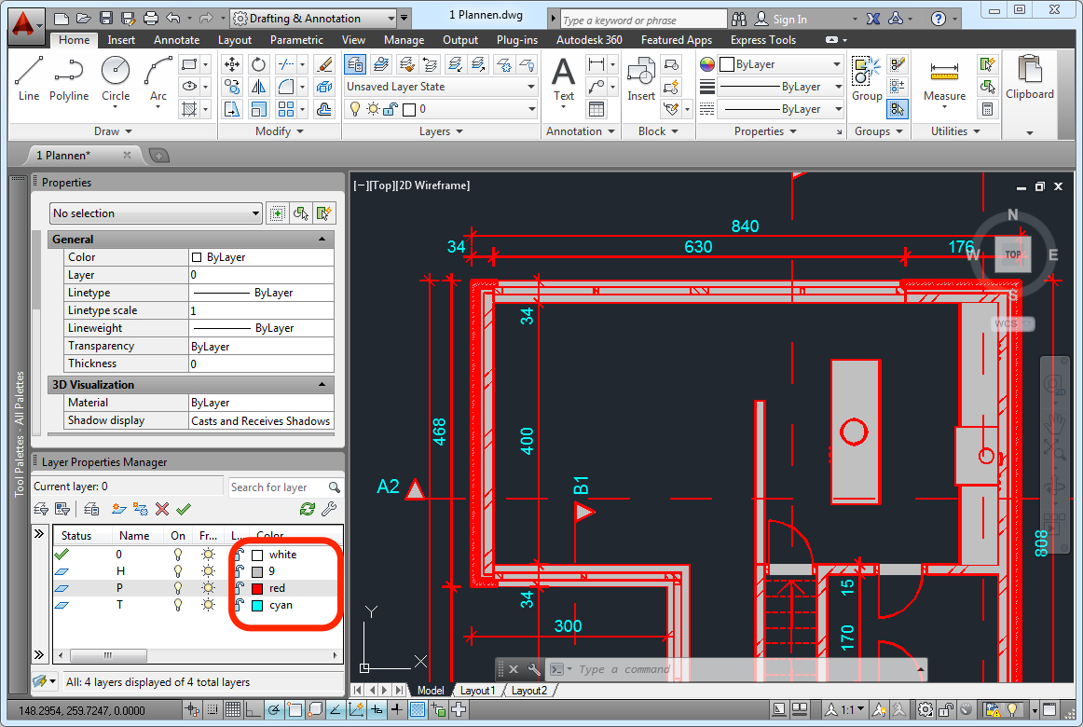The width and height of the screenshot is (1083, 727).
Task: Collapse the General properties section
Action: coord(322,239)
